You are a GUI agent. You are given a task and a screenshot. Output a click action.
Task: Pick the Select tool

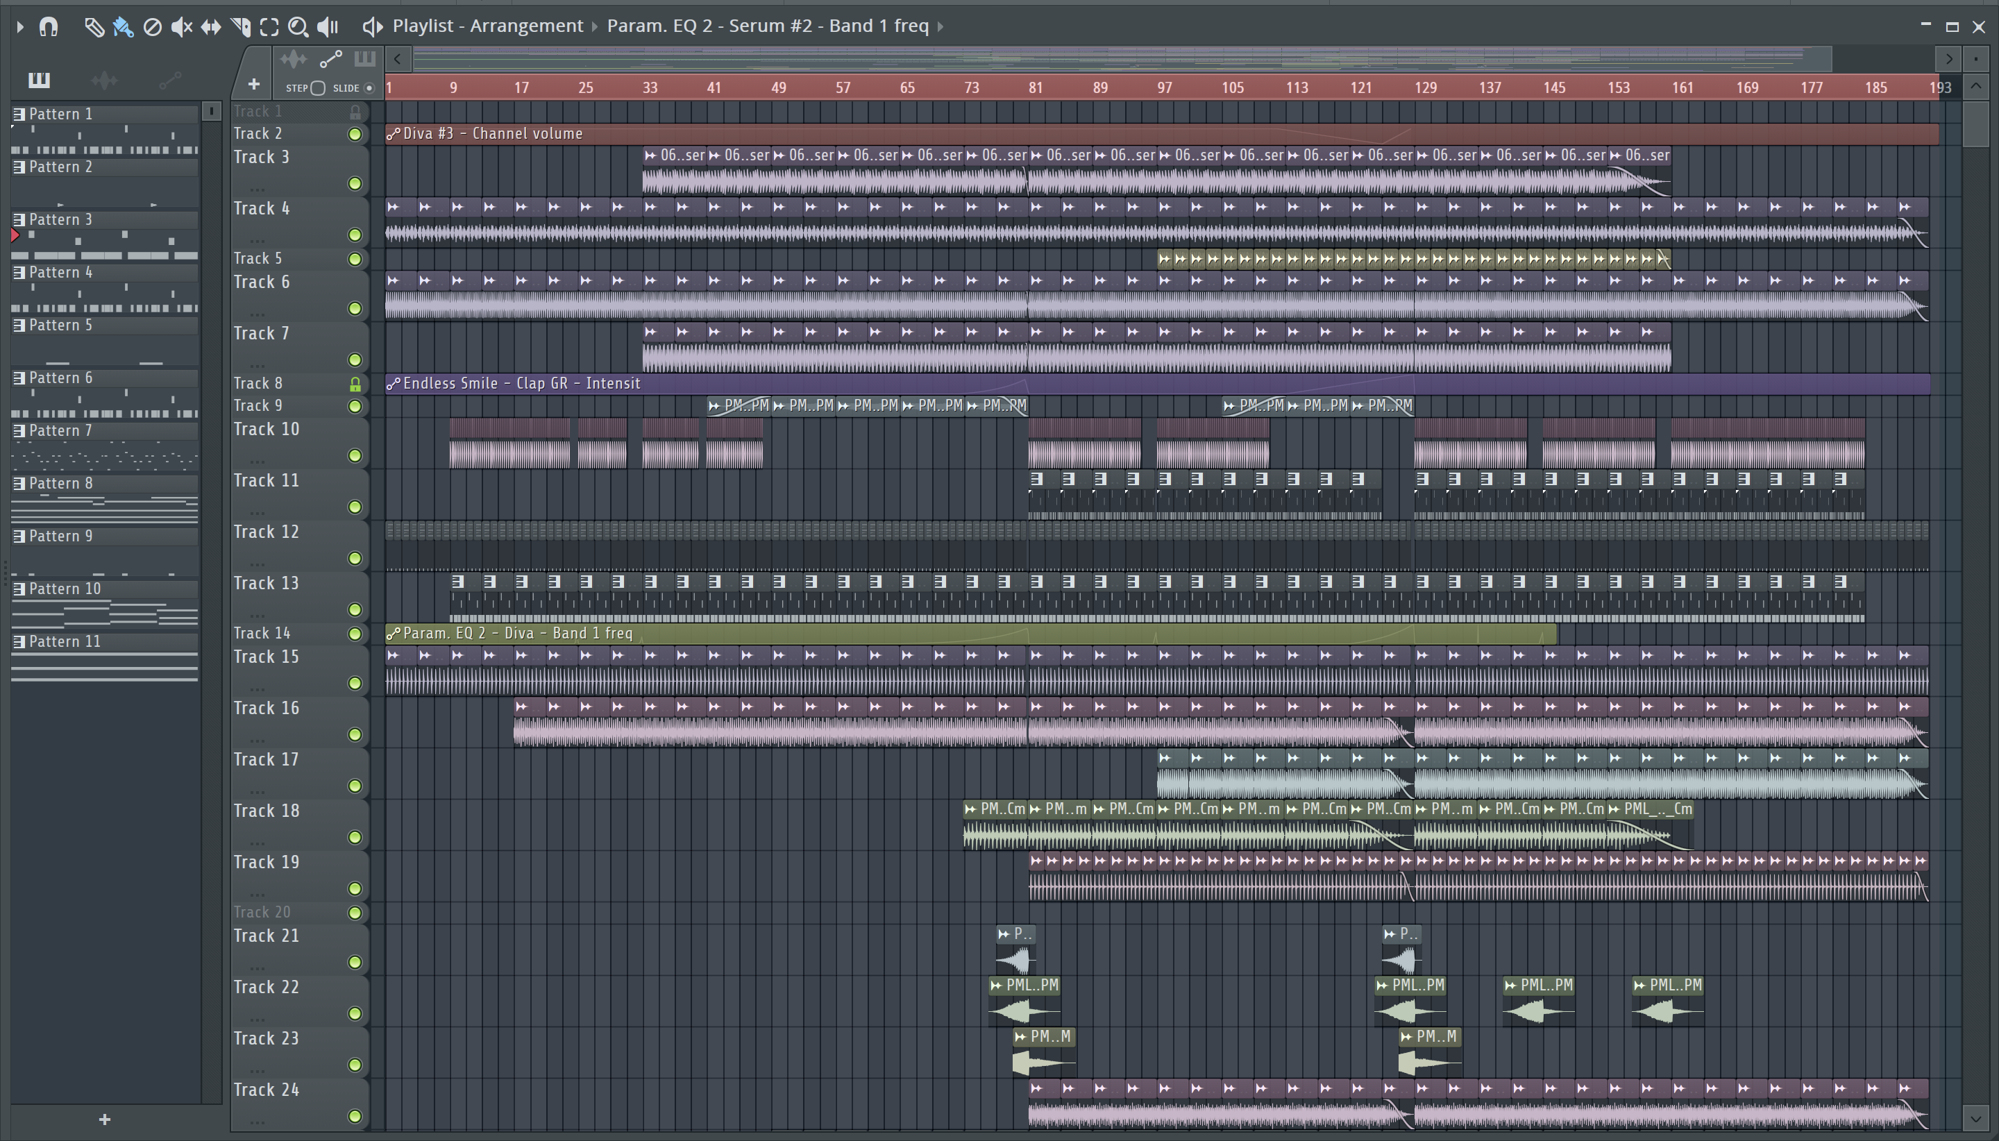269,28
